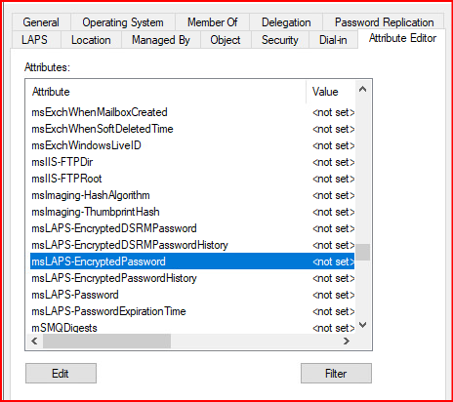This screenshot has width=453, height=402.
Task: Click the Edit button
Action: 61,374
